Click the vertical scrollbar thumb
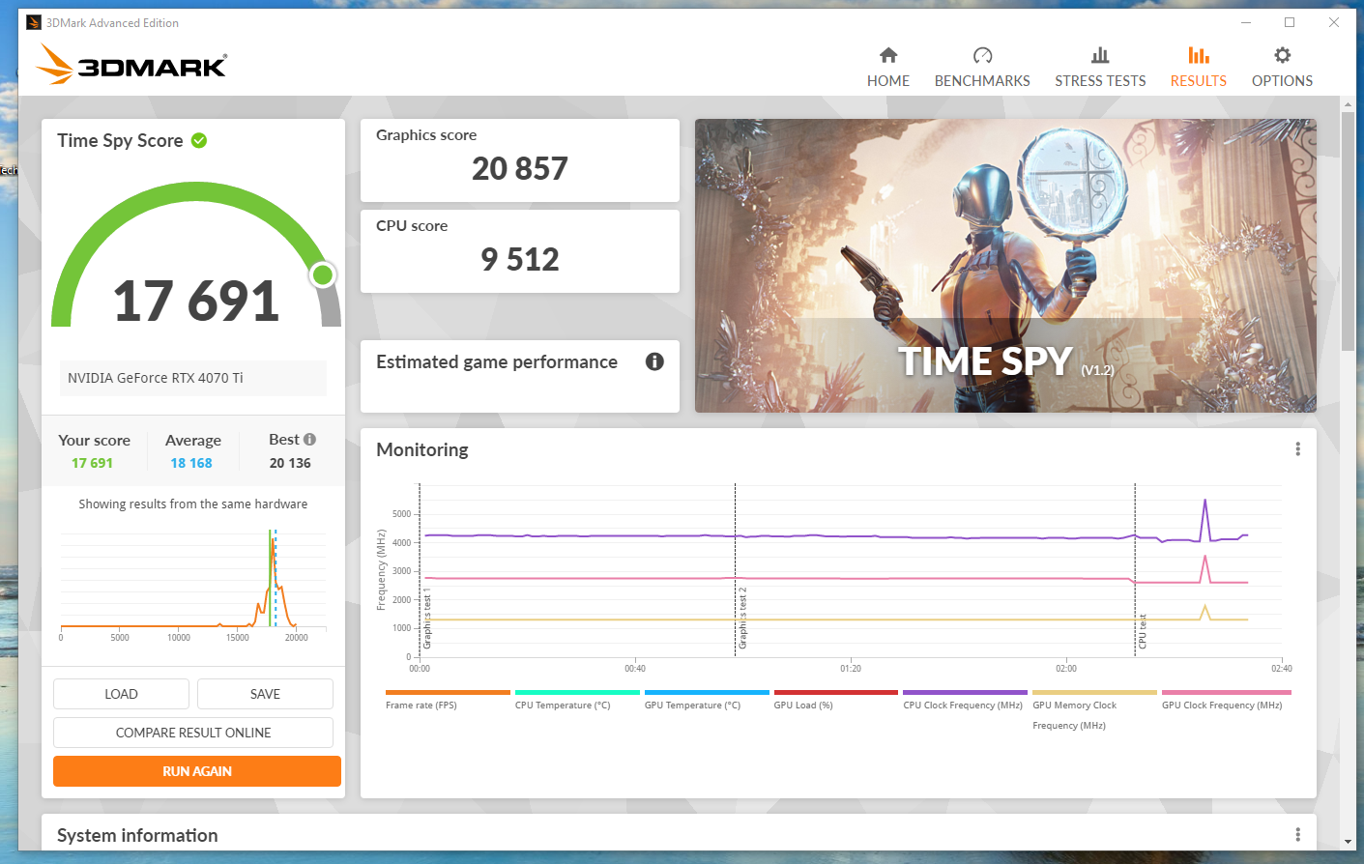 [x=1348, y=230]
